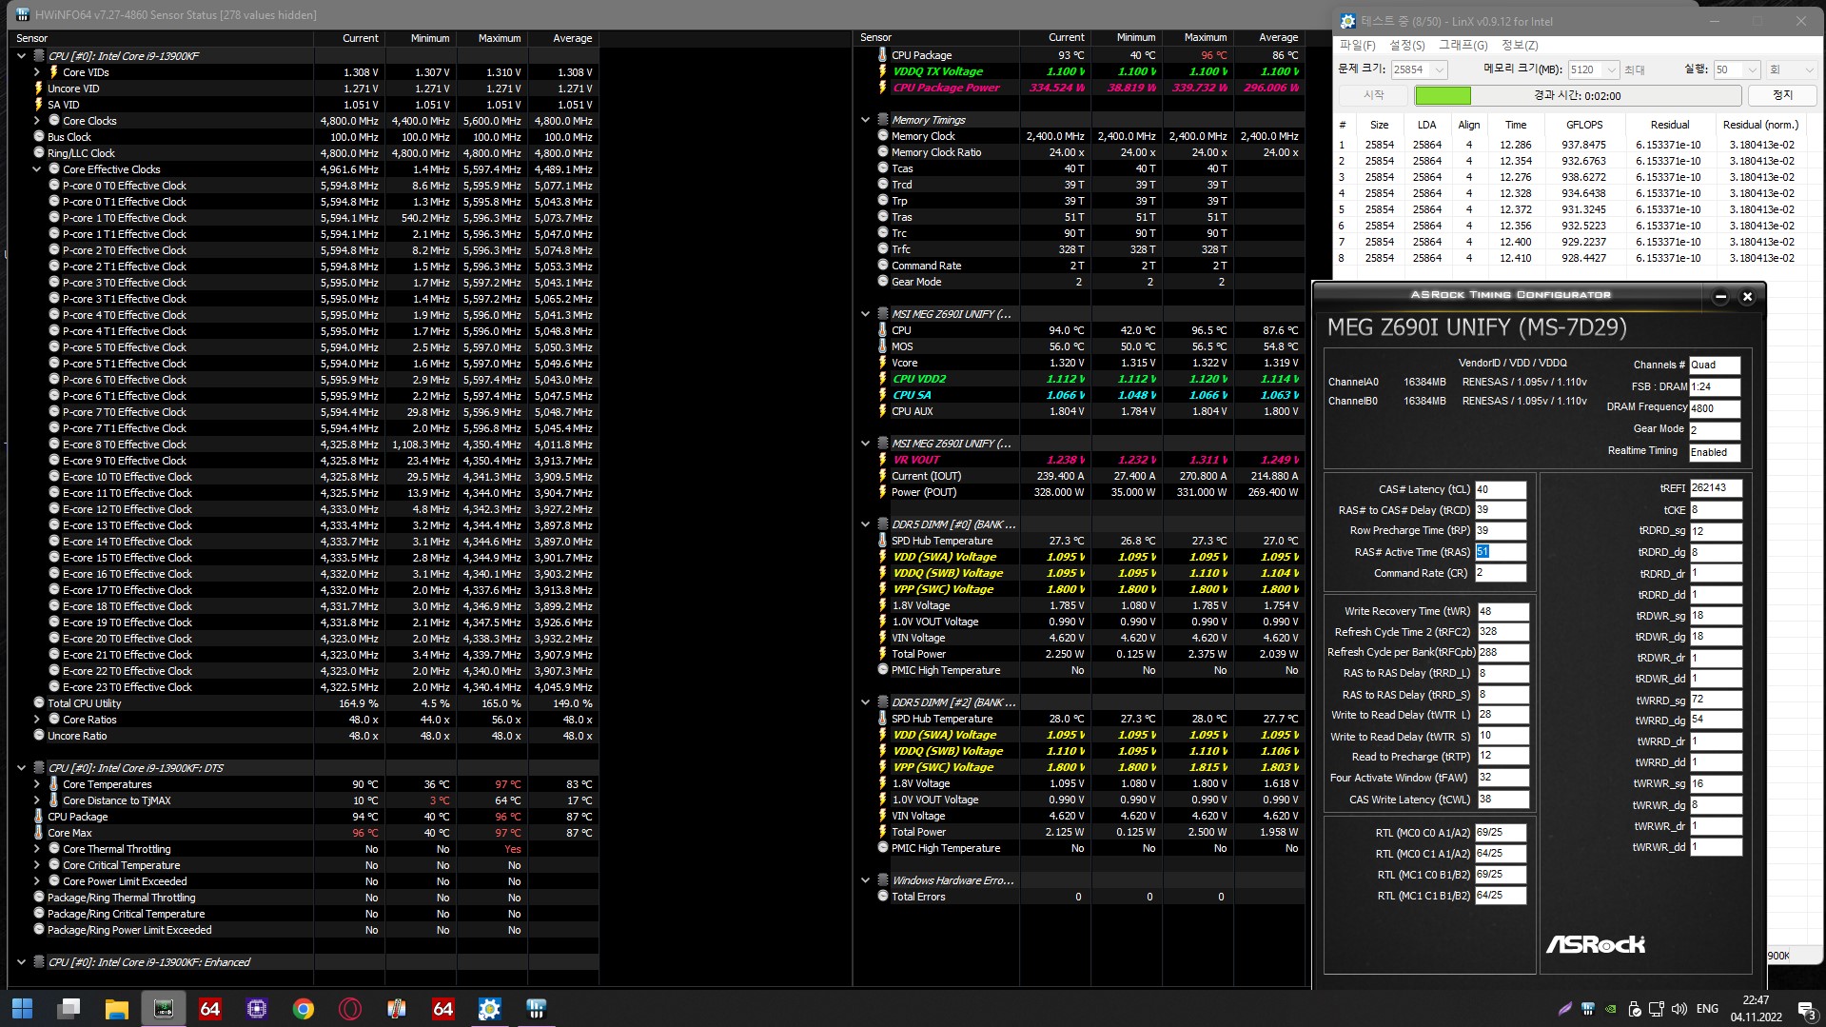Click the DRAM Frequency 4800 field
The height and width of the screenshot is (1027, 1826).
tap(1714, 409)
